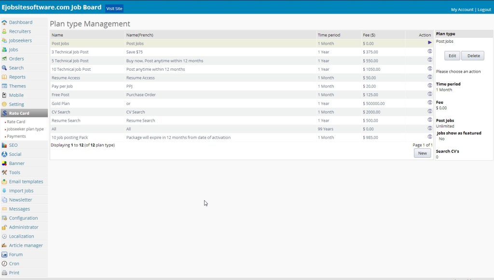
Task: Click info icon for Resume Access row
Action: point(430,77)
